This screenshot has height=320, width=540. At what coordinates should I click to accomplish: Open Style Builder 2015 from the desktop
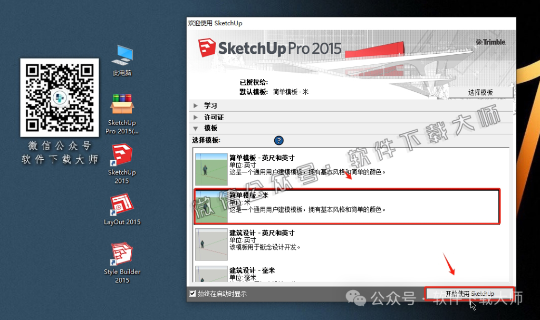(x=121, y=253)
